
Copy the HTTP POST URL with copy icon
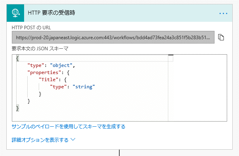221,37
